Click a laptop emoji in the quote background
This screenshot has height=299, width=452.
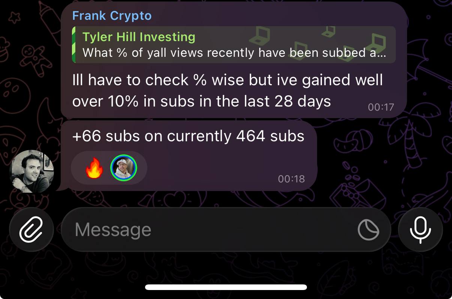tap(259, 36)
